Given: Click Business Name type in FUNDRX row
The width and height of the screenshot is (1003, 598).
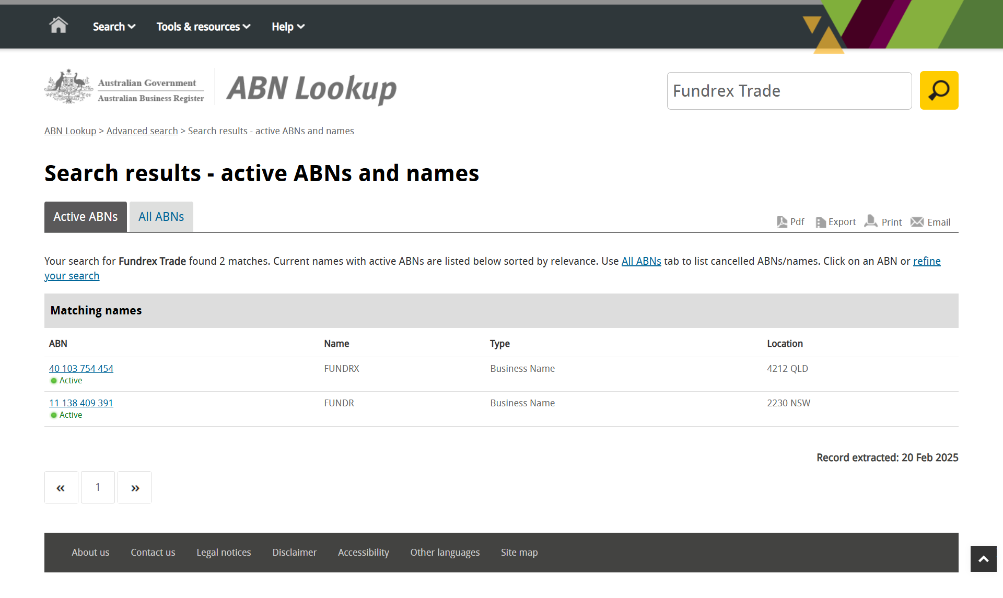Looking at the screenshot, I should 522,369.
